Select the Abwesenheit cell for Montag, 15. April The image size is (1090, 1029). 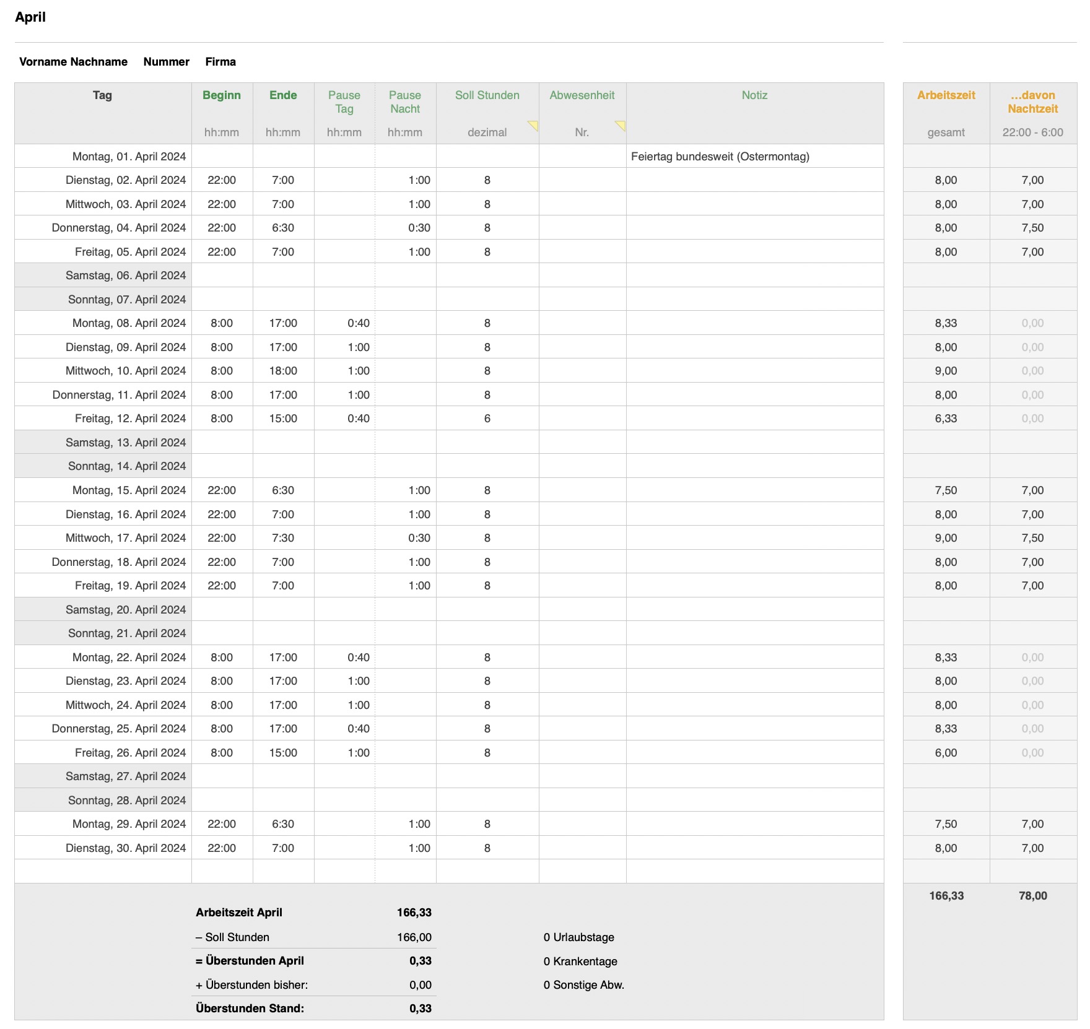pyautogui.click(x=582, y=490)
